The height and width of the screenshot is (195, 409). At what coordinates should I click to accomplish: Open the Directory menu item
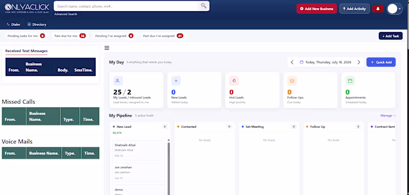37,24
